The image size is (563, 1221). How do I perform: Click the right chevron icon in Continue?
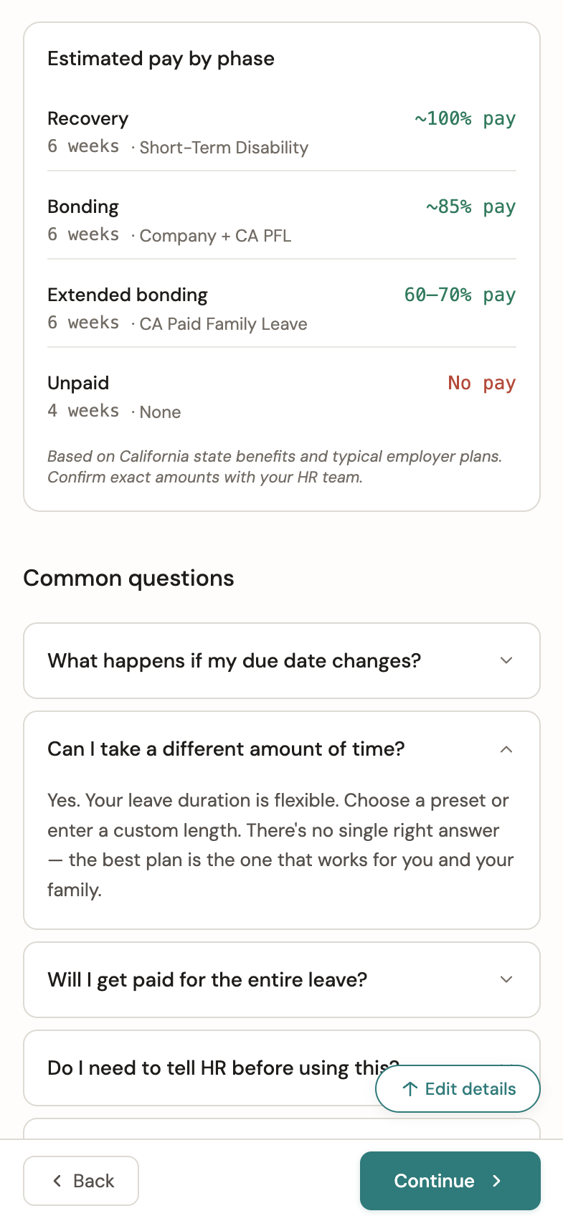tap(497, 1181)
